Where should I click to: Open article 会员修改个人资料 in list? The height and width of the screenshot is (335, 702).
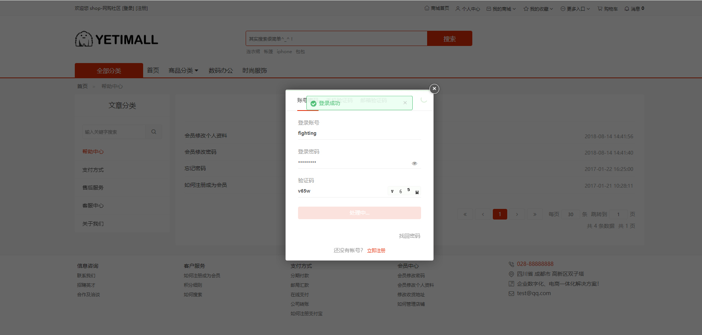[206, 136]
